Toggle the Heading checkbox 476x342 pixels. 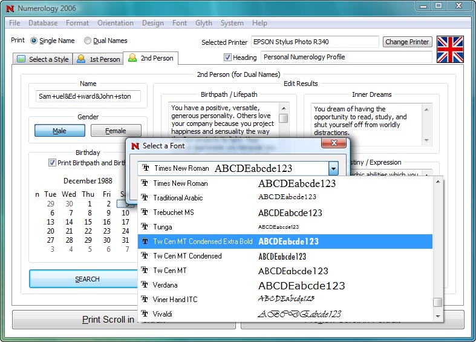click(x=227, y=57)
